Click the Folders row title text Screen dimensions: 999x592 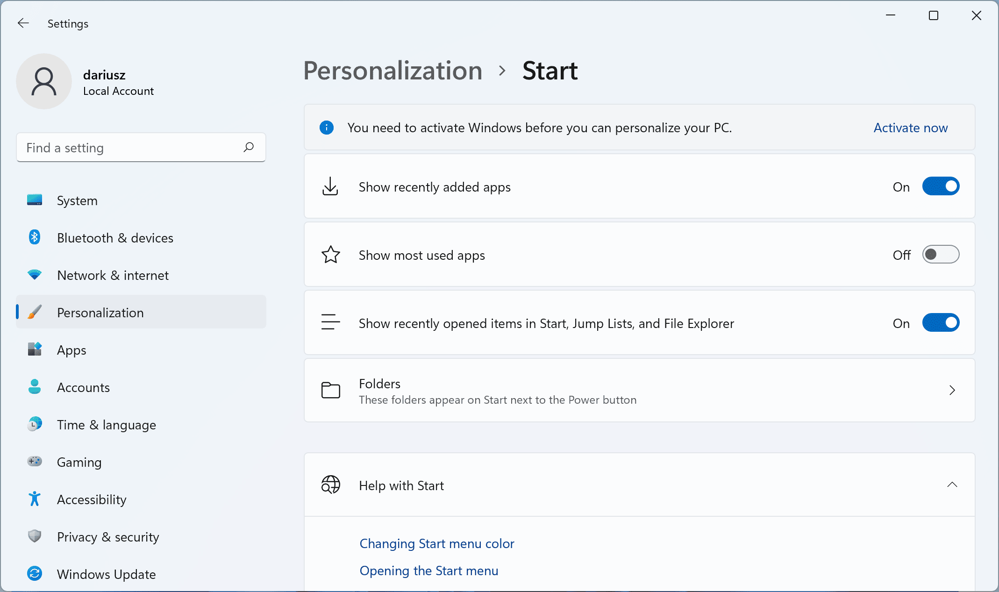pyautogui.click(x=379, y=384)
